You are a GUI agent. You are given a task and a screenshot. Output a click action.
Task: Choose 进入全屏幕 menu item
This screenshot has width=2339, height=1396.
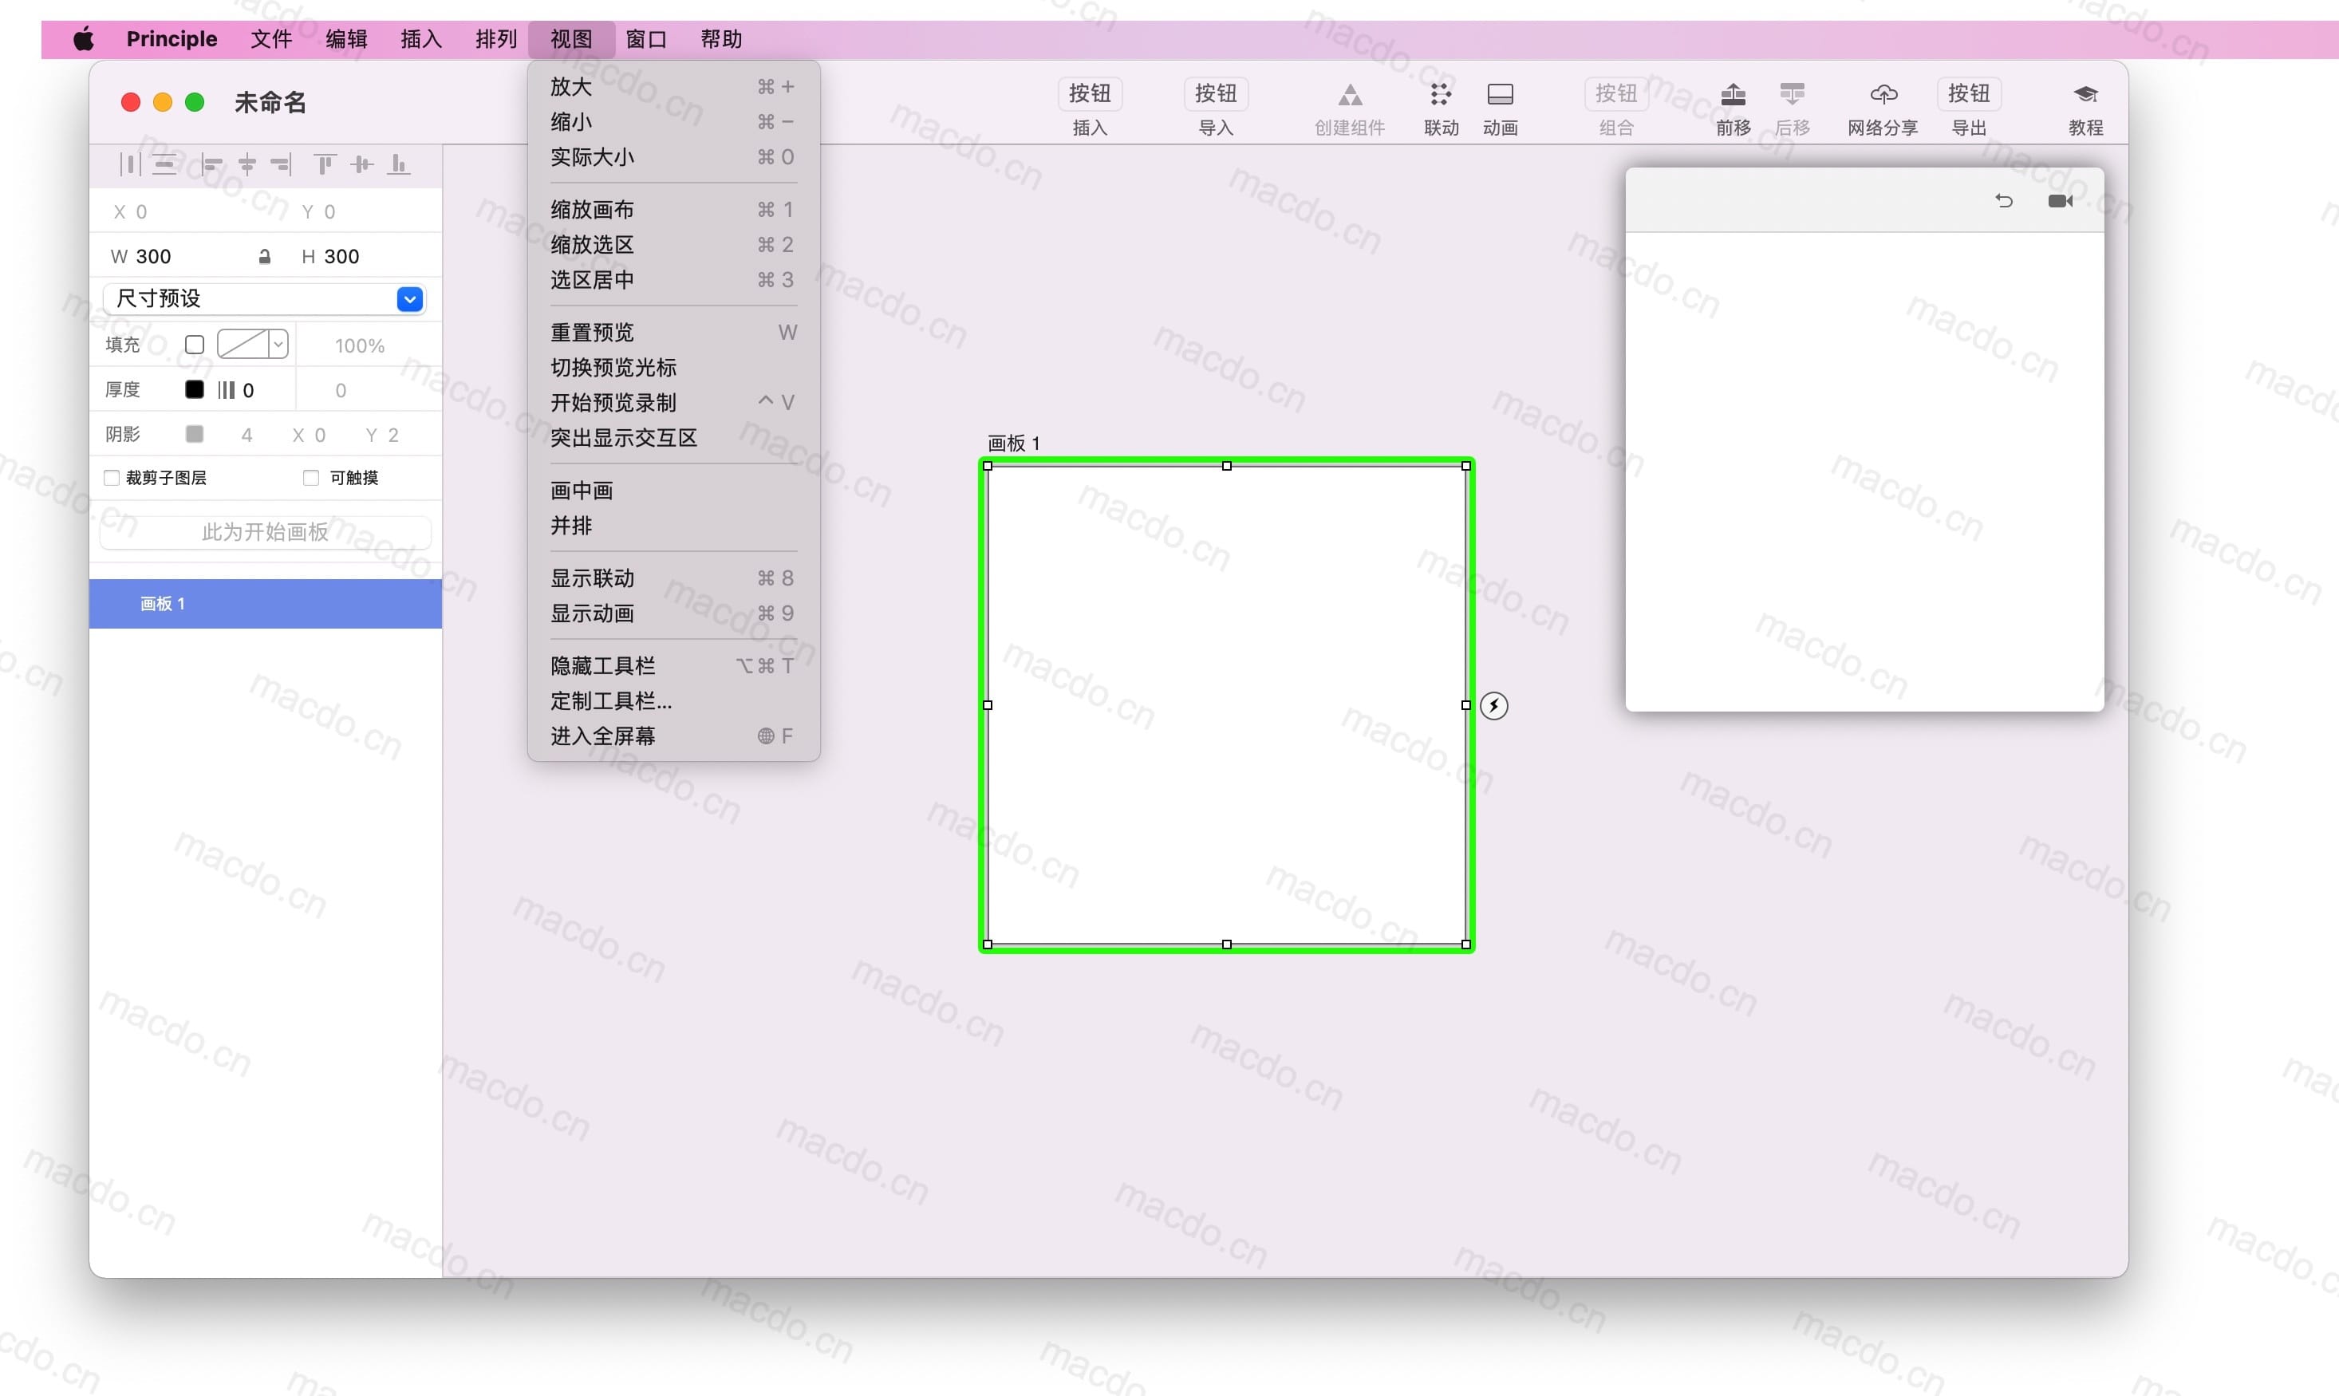673,736
